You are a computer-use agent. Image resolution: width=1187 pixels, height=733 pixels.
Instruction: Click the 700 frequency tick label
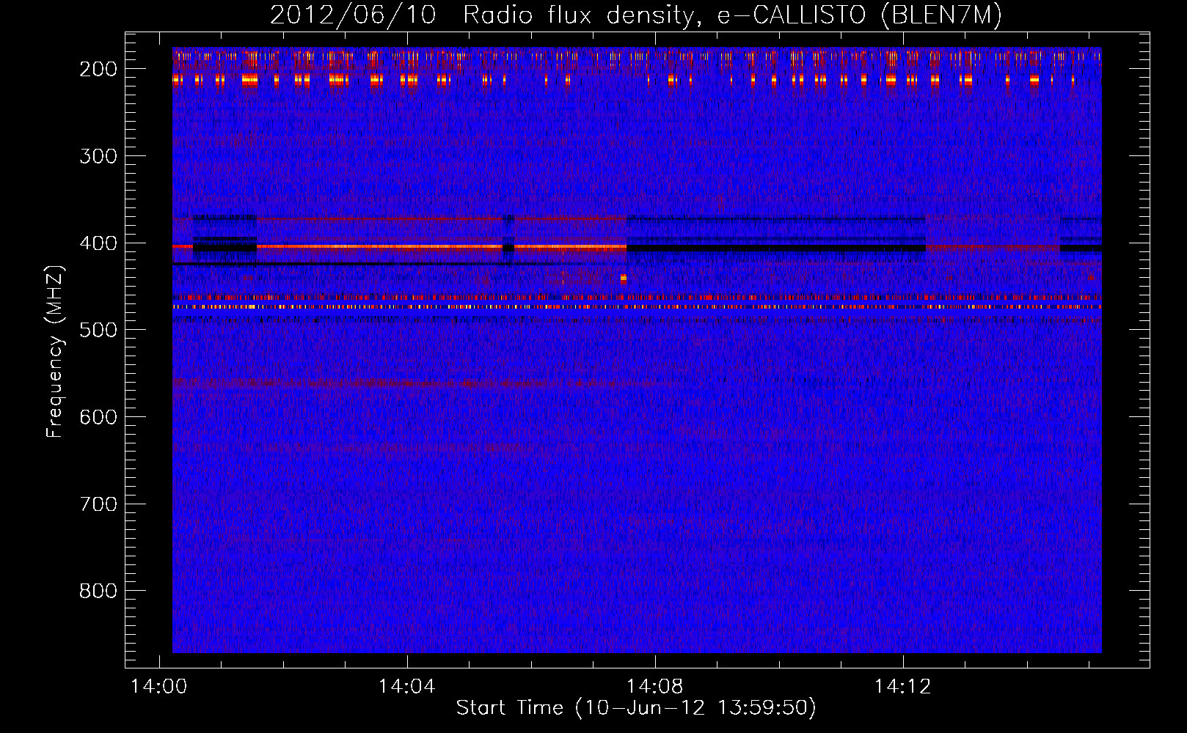[98, 504]
